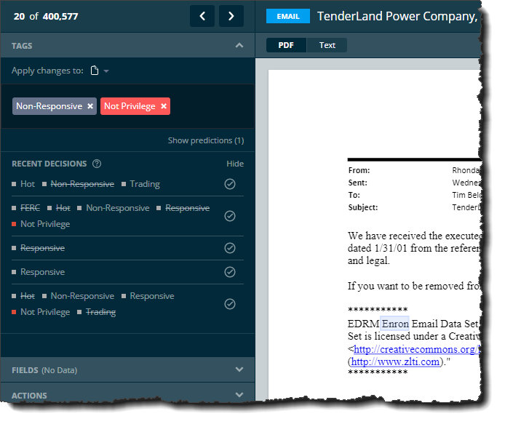
Task: Click Show predictions (1)
Action: [x=206, y=140]
